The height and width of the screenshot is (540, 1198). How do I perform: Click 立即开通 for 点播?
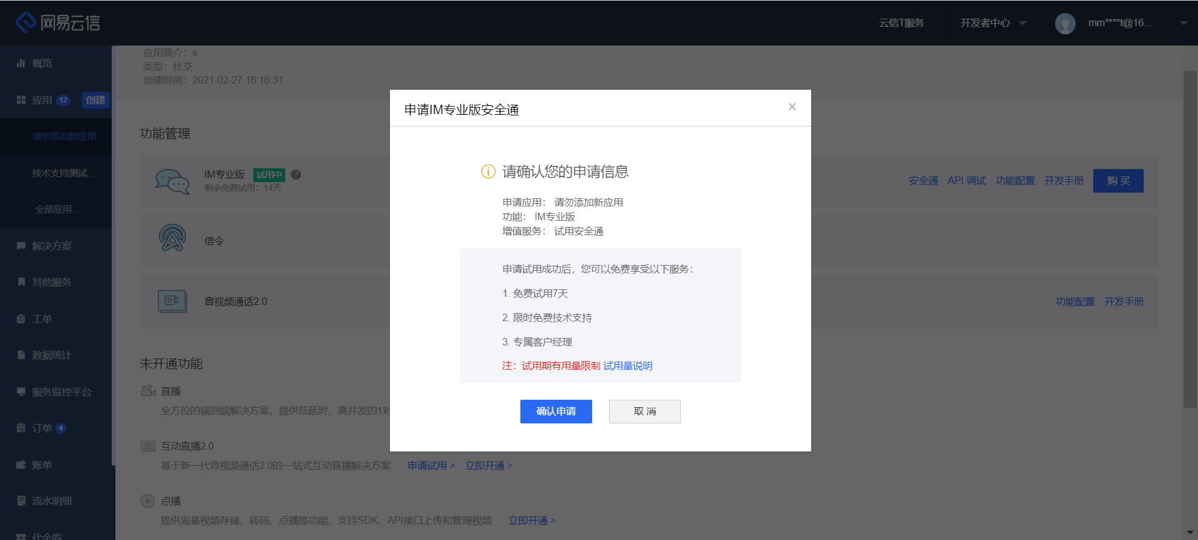click(532, 521)
